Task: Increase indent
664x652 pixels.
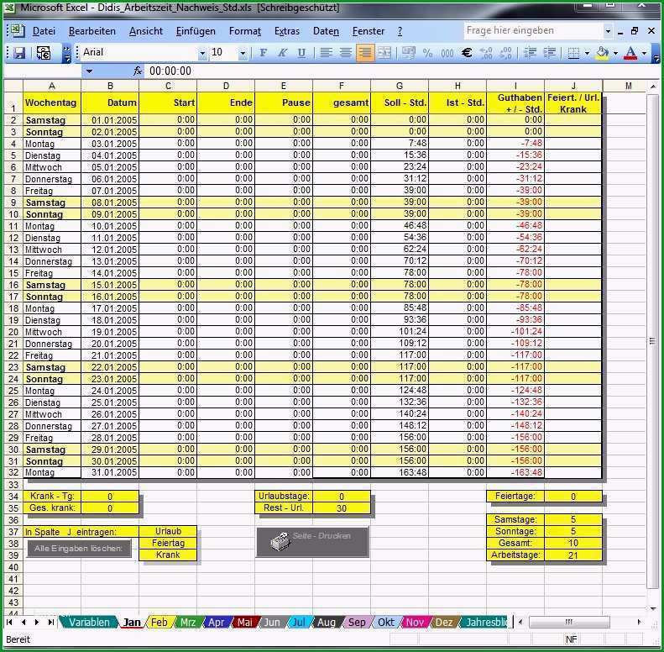Action: pyautogui.click(x=549, y=53)
